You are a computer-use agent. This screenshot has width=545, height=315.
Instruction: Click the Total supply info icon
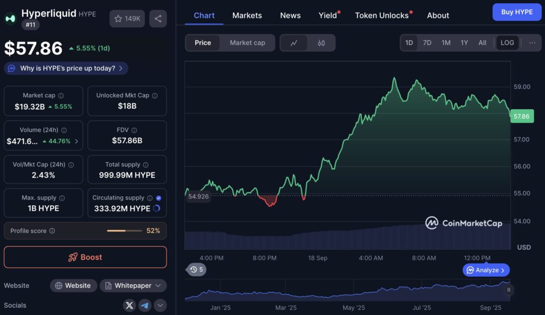click(146, 165)
